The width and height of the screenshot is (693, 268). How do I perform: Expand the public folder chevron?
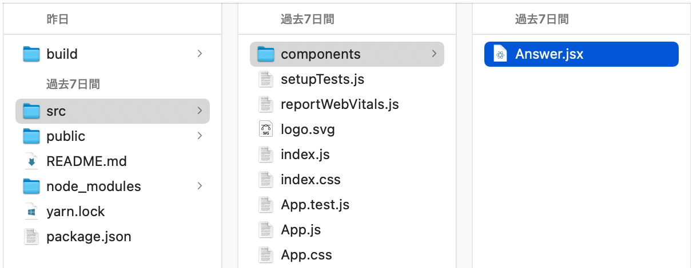point(200,136)
